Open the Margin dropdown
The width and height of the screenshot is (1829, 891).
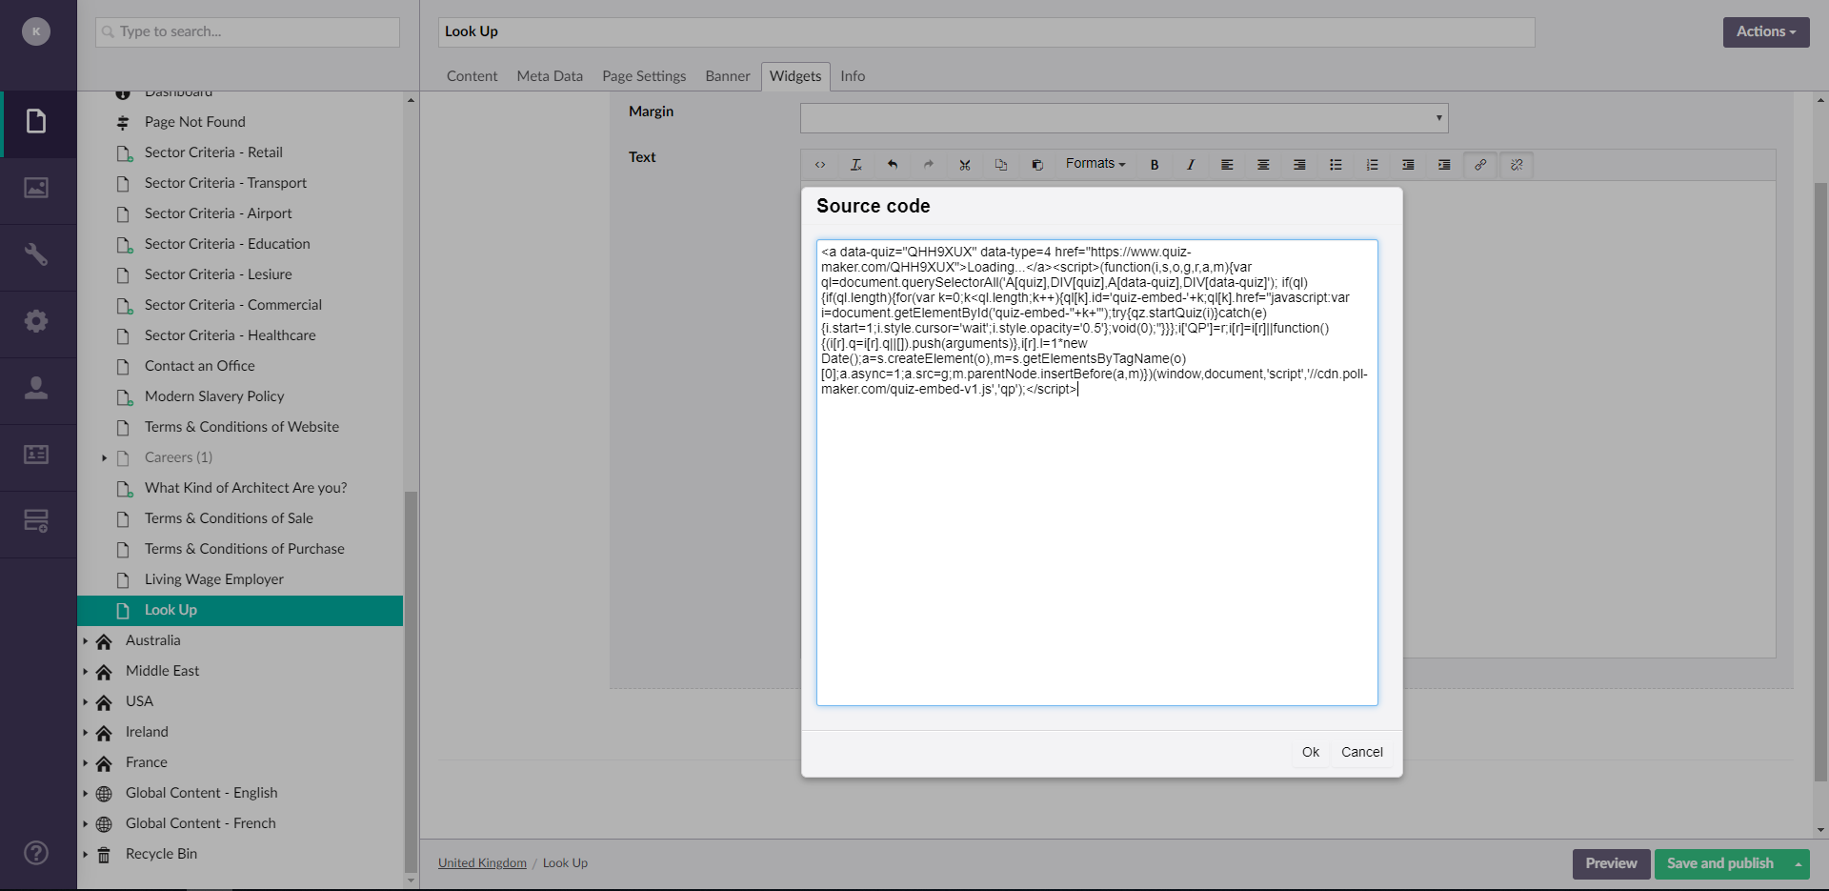tap(1124, 118)
